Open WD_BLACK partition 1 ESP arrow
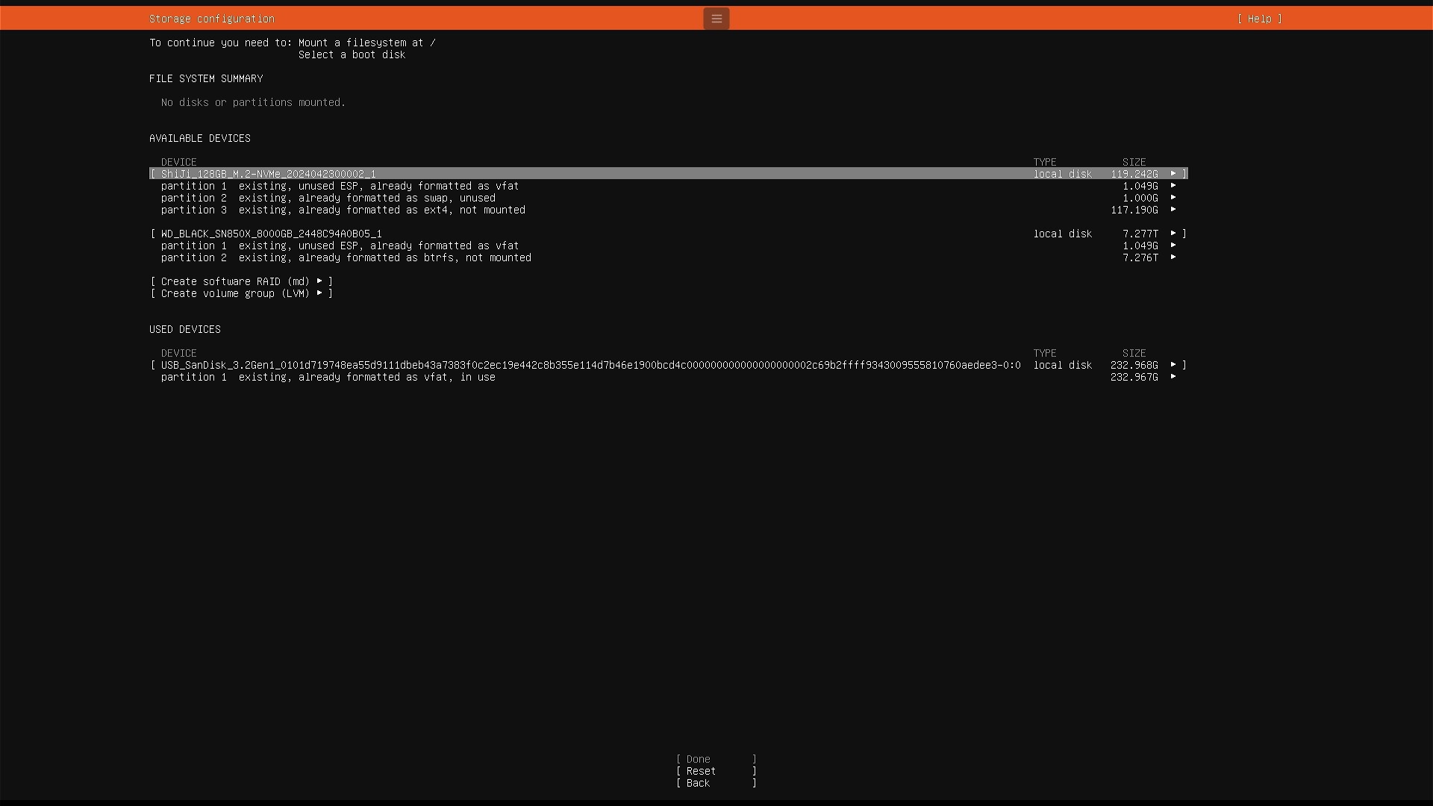Screen dimensions: 1433x806 click(1173, 246)
